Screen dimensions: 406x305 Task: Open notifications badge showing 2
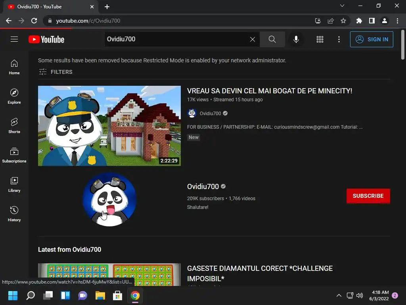click(x=395, y=295)
